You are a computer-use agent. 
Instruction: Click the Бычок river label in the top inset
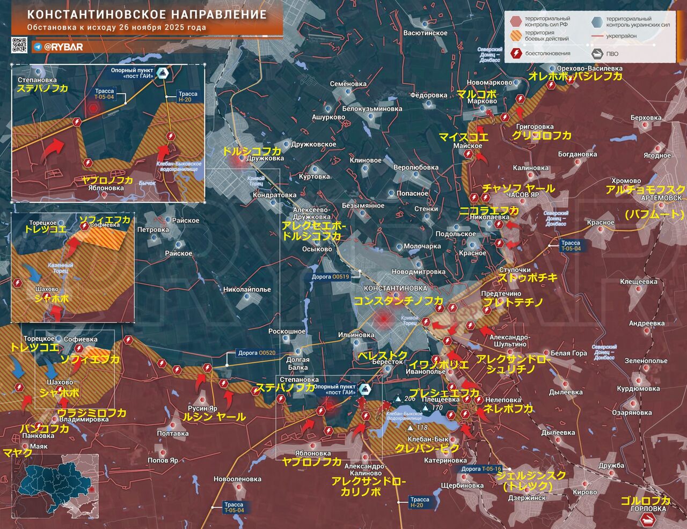click(x=147, y=183)
